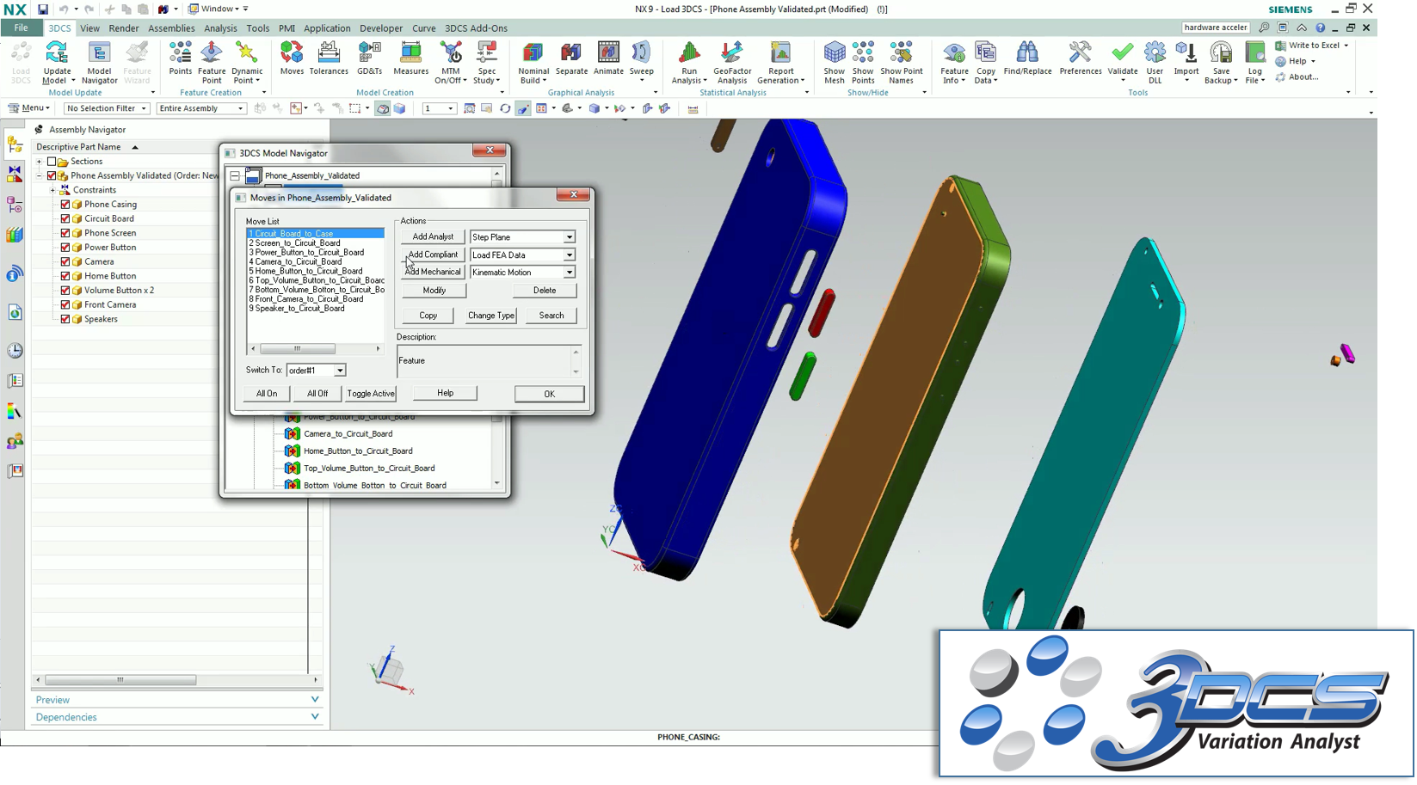
Task: Click the Toggle Active button
Action: (371, 394)
